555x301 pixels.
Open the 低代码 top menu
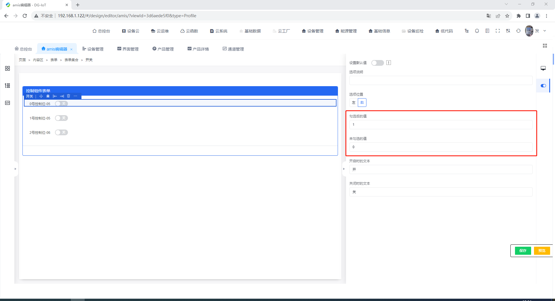[444, 31]
